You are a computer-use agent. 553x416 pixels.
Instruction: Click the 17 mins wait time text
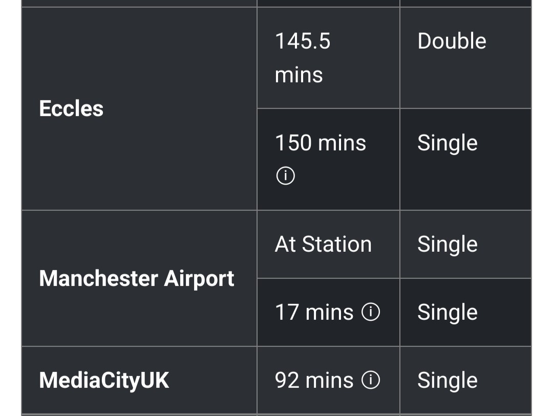(314, 312)
